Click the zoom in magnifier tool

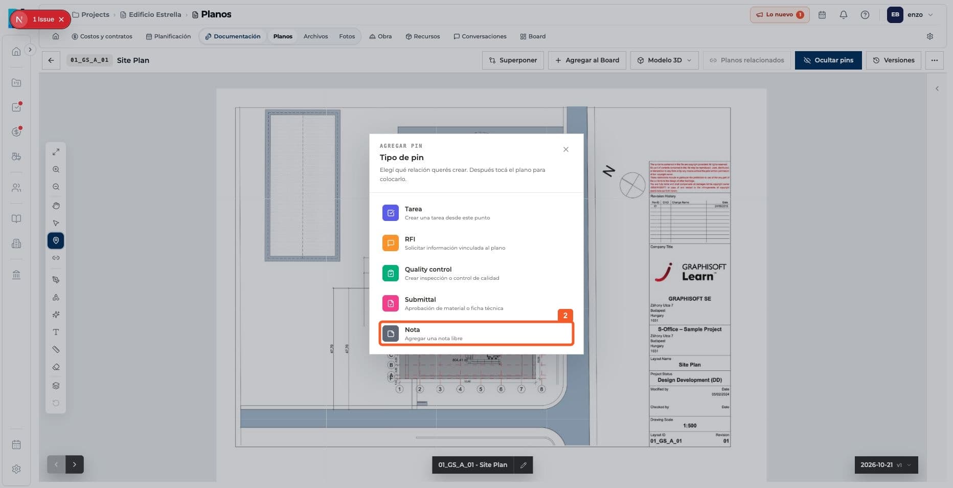[x=56, y=169]
